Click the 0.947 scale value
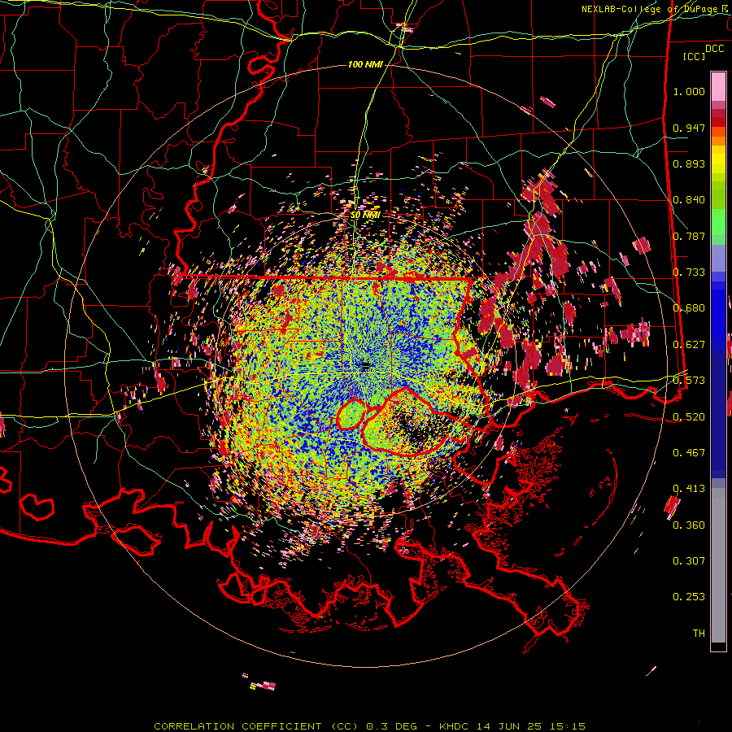The image size is (732, 732). (689, 128)
